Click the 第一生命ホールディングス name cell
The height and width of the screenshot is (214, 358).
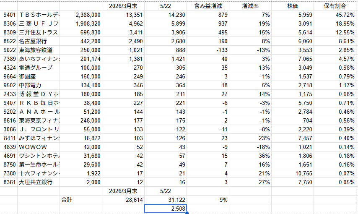coord(39,164)
